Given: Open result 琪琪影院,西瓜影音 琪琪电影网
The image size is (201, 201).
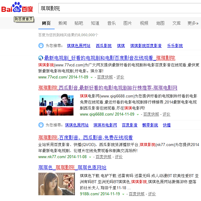Looking at the screenshot, I should pos(108,88).
